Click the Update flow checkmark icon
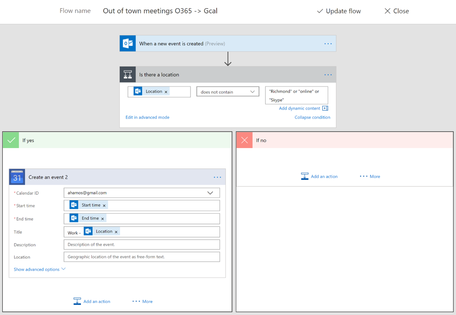Screen dimensions: 456x315 click(x=320, y=11)
